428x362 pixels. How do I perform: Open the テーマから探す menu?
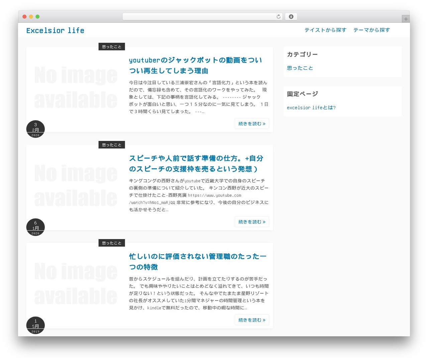371,30
